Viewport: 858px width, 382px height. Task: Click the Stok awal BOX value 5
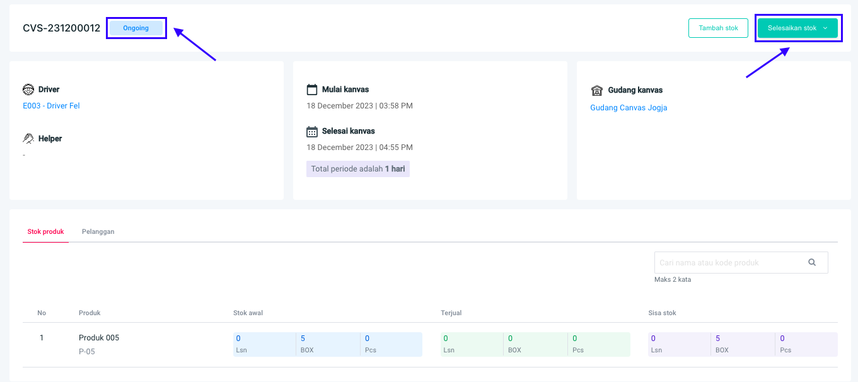click(x=303, y=339)
